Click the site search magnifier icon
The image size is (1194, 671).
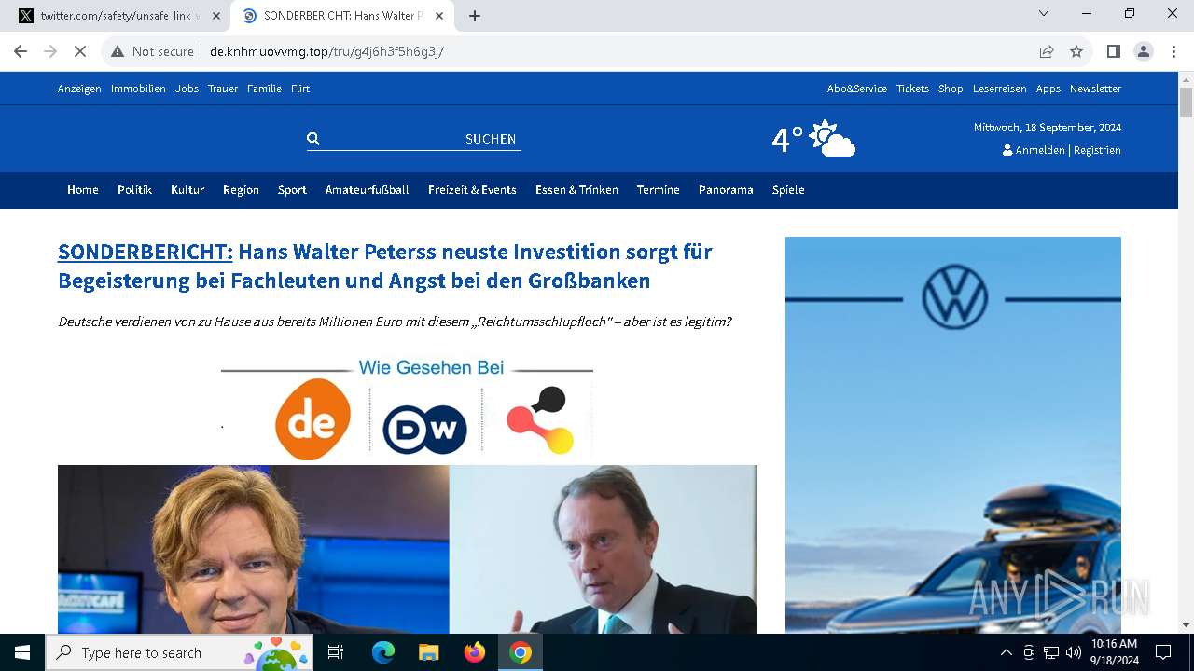tap(313, 139)
